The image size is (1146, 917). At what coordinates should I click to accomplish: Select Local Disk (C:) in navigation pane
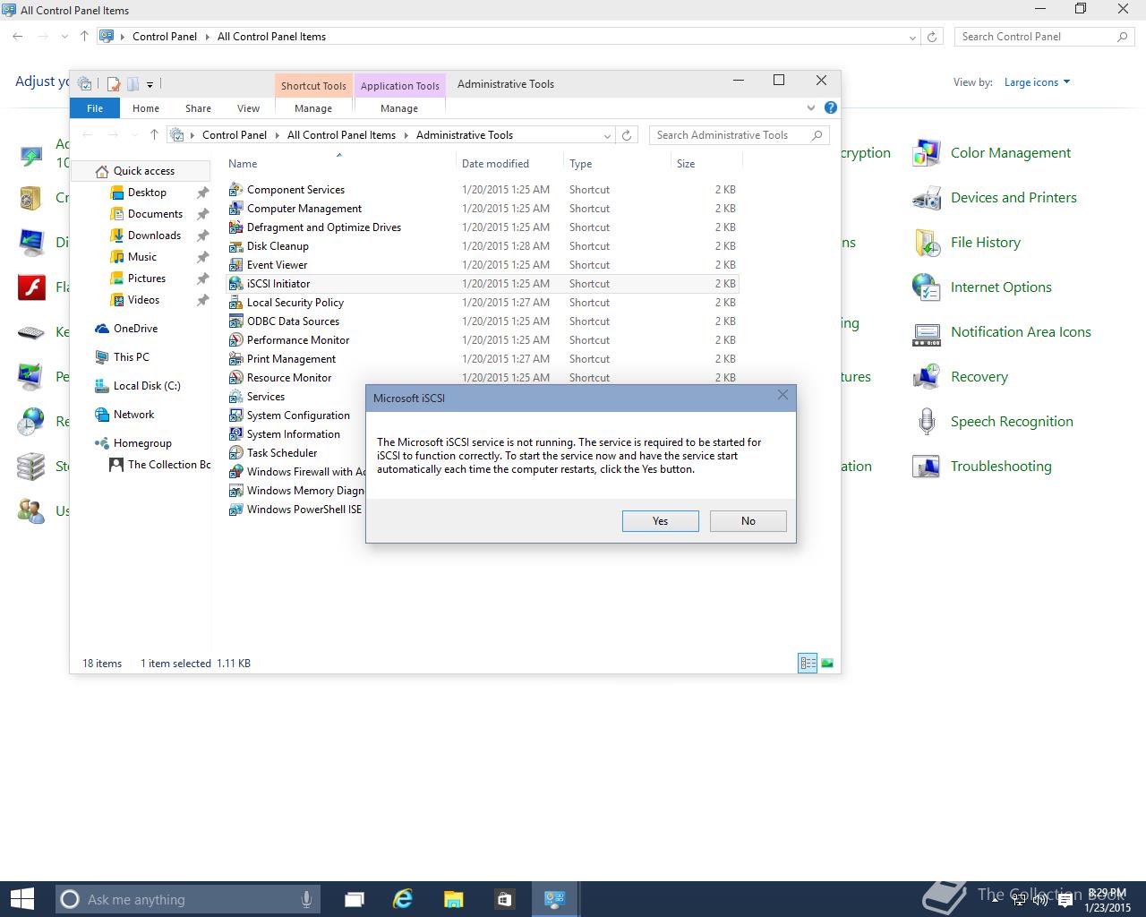click(x=147, y=386)
